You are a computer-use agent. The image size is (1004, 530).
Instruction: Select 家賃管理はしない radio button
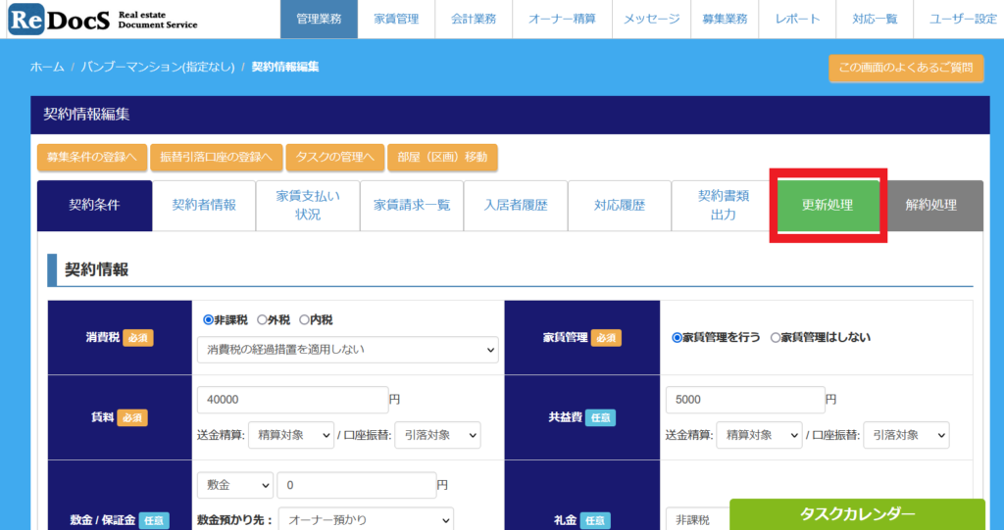click(x=776, y=337)
